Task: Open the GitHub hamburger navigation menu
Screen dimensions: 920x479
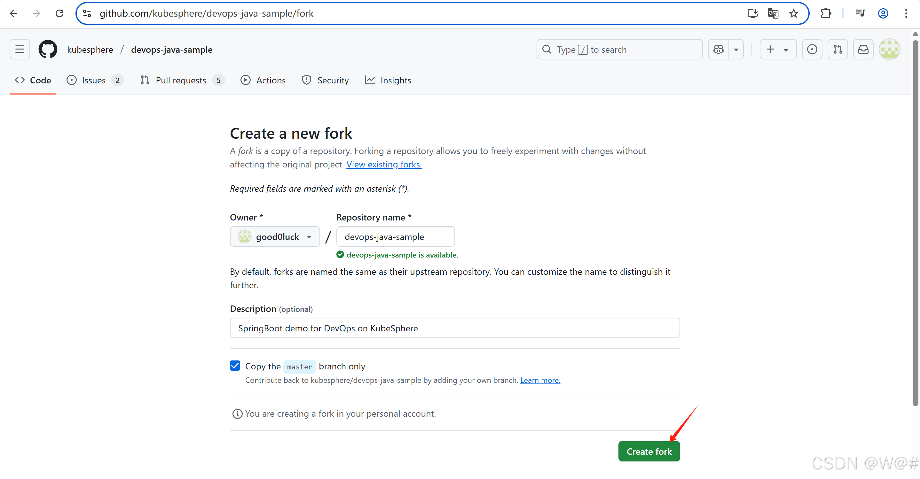Action: (20, 49)
